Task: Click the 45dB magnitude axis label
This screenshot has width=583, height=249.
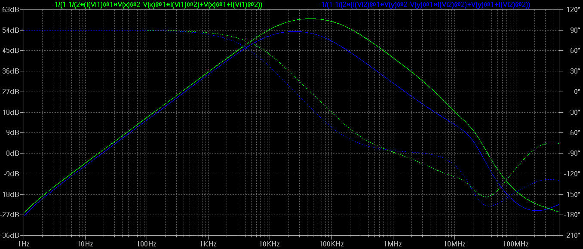Action: tap(12, 50)
